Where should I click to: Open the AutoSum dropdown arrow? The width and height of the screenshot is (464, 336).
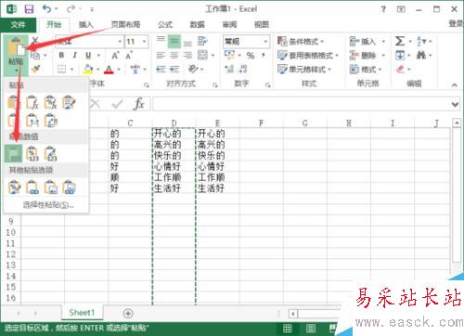coord(410,41)
